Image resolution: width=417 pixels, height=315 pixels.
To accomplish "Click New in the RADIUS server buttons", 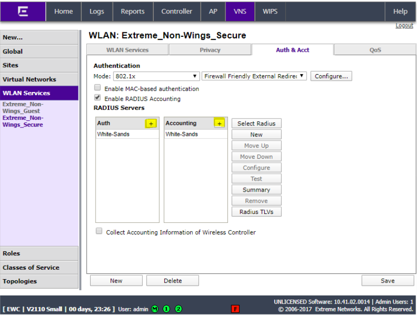I will tap(256, 135).
